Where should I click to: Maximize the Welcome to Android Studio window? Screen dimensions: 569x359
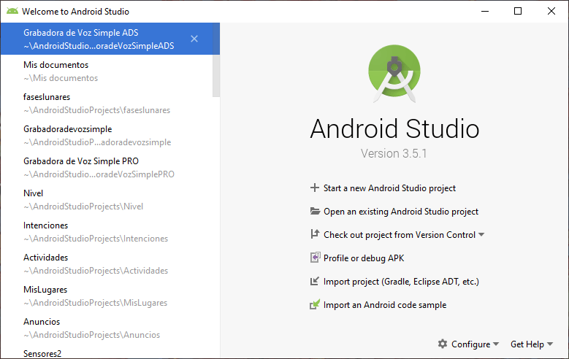click(x=518, y=11)
